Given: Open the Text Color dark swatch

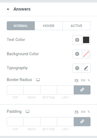Looking at the screenshot, I should (x=86, y=40).
